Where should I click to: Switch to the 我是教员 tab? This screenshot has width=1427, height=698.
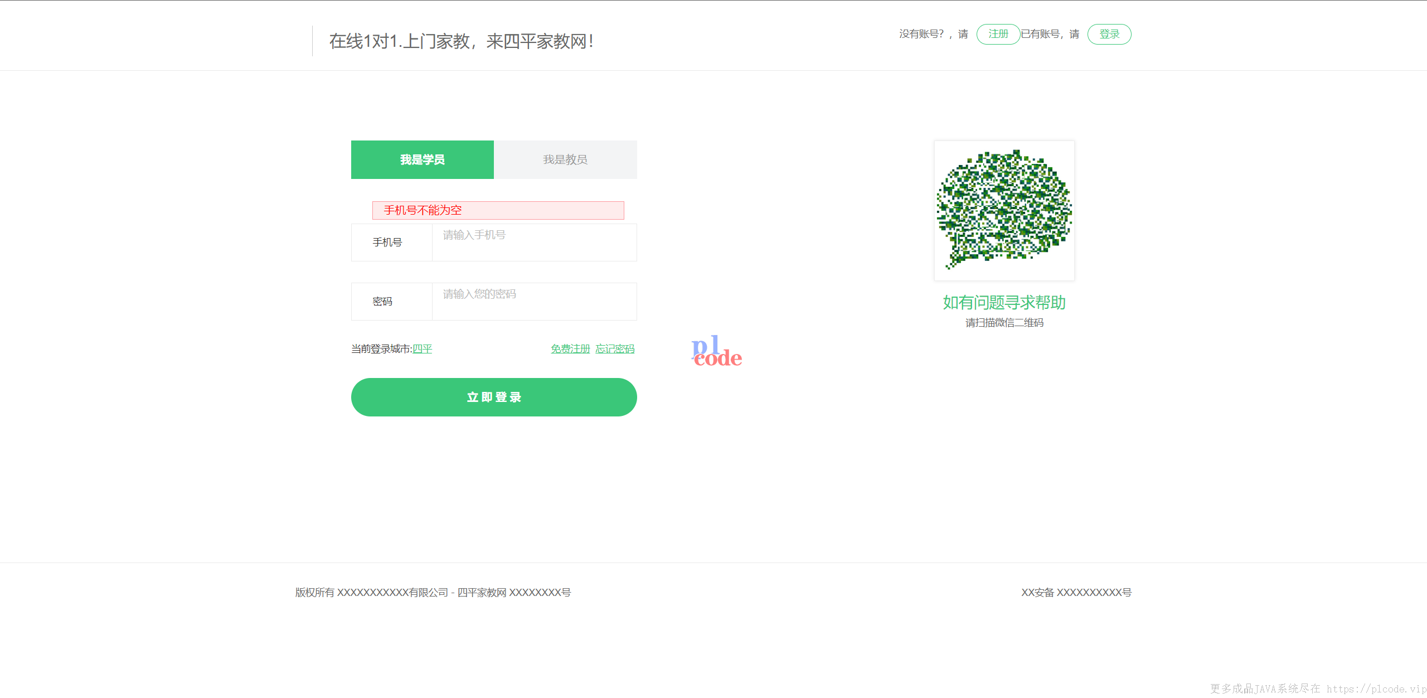tap(565, 159)
